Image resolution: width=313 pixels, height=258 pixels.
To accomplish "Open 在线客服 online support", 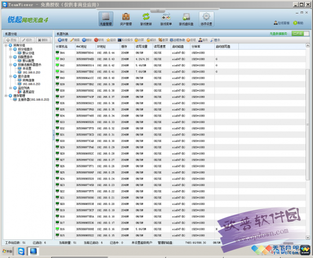I will pos(282,23).
